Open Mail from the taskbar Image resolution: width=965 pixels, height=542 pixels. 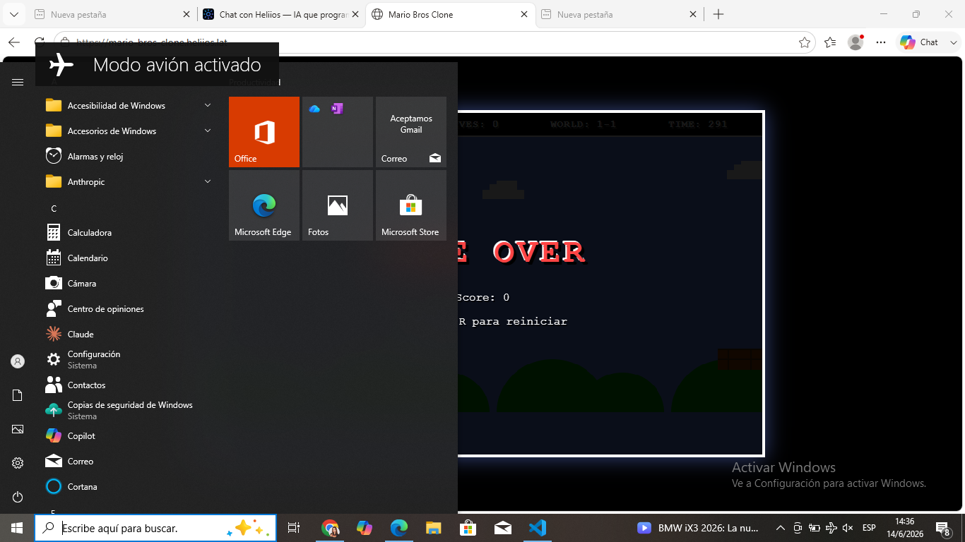[503, 528]
